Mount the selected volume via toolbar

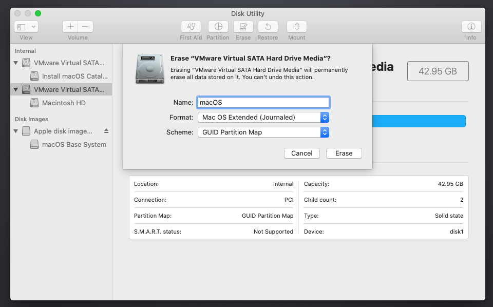coord(296,27)
